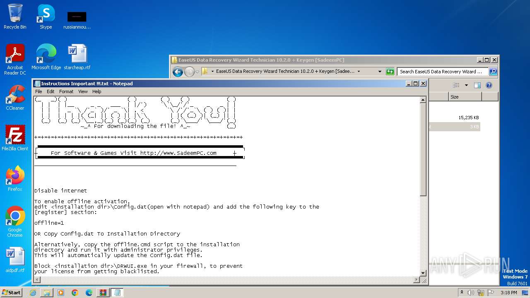This screenshot has width=530, height=298.
Task: Click the Explorer search magnifier icon
Action: 493,72
